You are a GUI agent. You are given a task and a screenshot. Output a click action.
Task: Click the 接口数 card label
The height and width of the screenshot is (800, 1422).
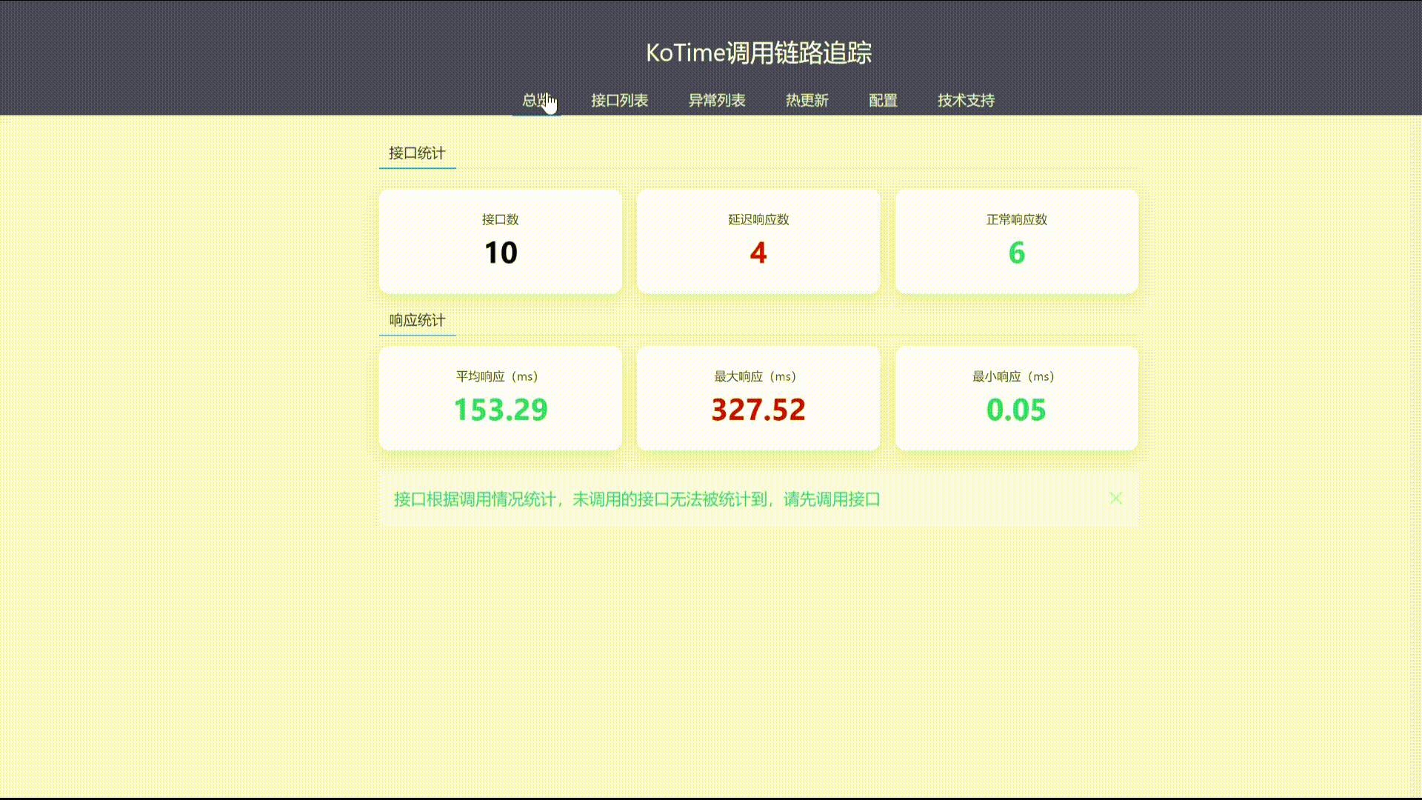(500, 219)
